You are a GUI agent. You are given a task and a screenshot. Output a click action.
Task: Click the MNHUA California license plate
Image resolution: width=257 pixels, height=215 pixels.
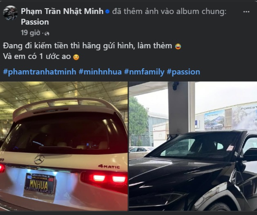pyautogui.click(x=40, y=184)
